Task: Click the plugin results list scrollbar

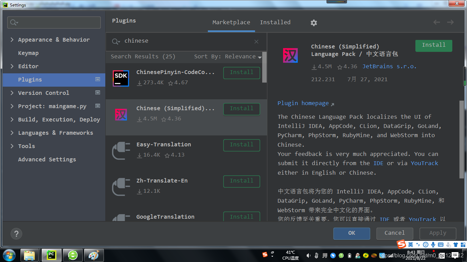Action: (x=264, y=67)
